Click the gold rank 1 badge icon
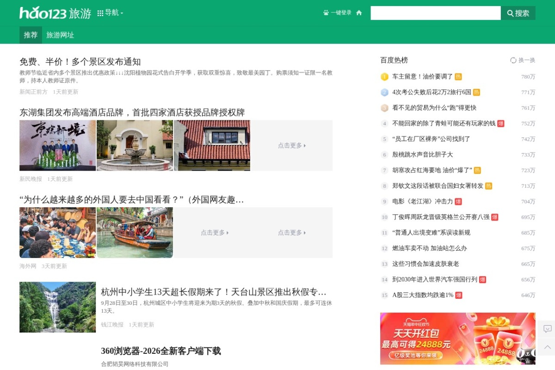This screenshot has height=370, width=555. click(x=384, y=77)
